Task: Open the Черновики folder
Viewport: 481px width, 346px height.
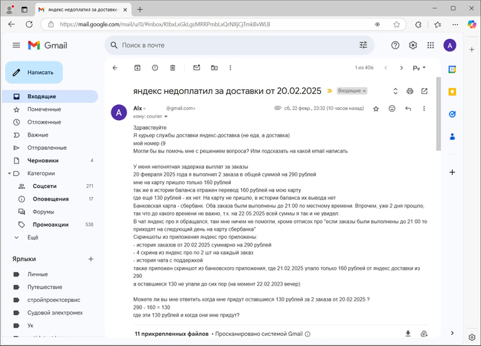Action: point(50,161)
